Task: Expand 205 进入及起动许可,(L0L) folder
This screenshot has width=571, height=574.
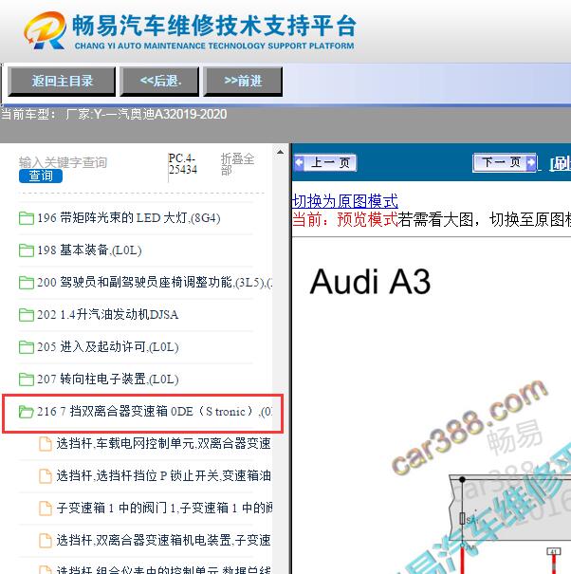Action: click(108, 347)
